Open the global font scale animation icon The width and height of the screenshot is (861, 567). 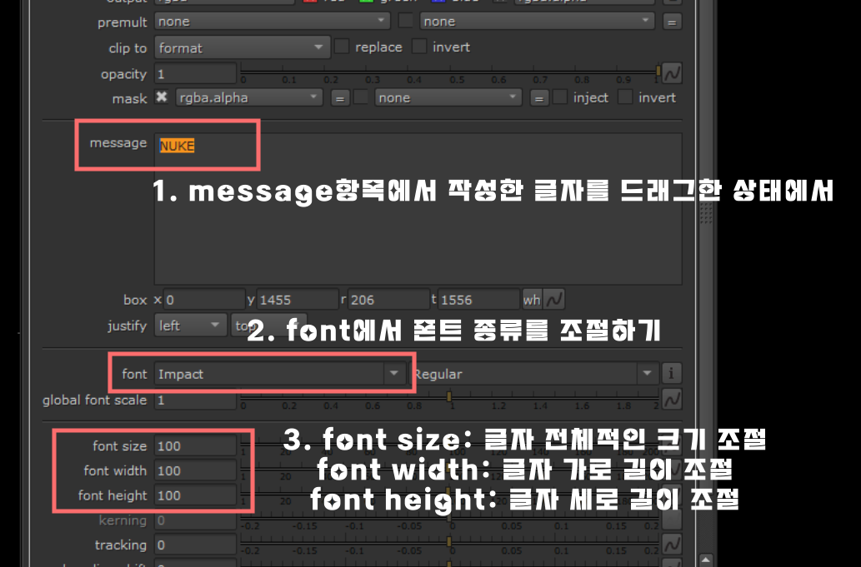point(672,399)
